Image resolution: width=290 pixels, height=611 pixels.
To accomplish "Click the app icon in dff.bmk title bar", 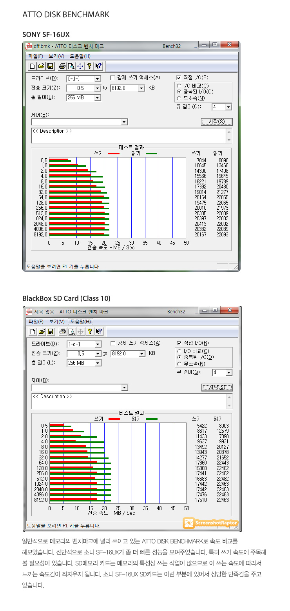I will pyautogui.click(x=29, y=46).
